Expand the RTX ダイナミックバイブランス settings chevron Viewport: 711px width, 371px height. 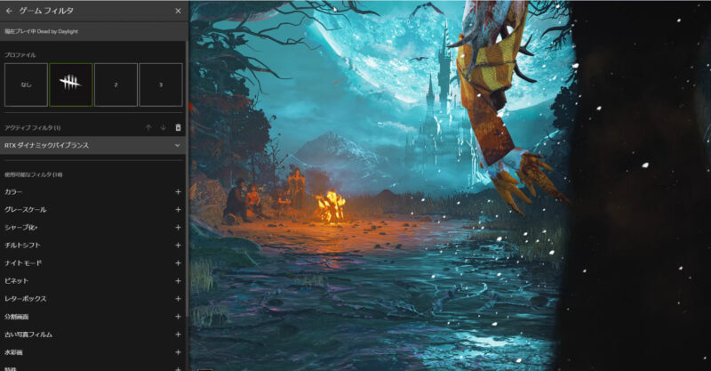[178, 145]
